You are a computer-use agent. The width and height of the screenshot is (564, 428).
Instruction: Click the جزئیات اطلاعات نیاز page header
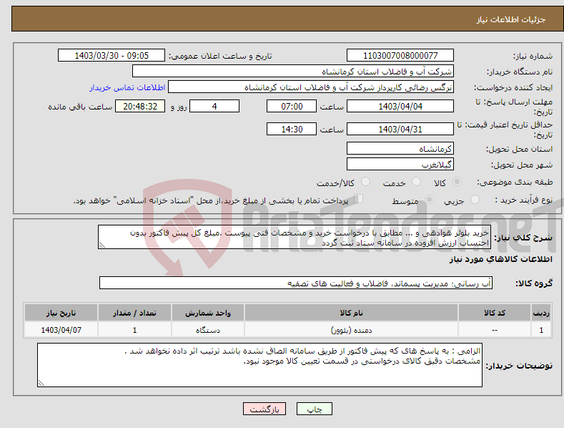pos(511,19)
